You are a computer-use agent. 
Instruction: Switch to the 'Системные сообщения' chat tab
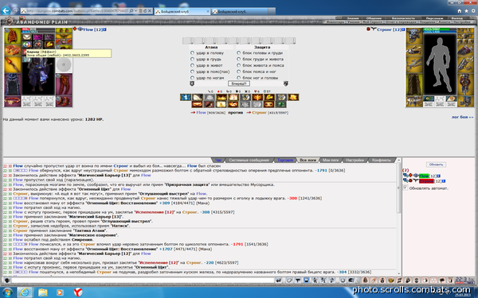pos(249,160)
